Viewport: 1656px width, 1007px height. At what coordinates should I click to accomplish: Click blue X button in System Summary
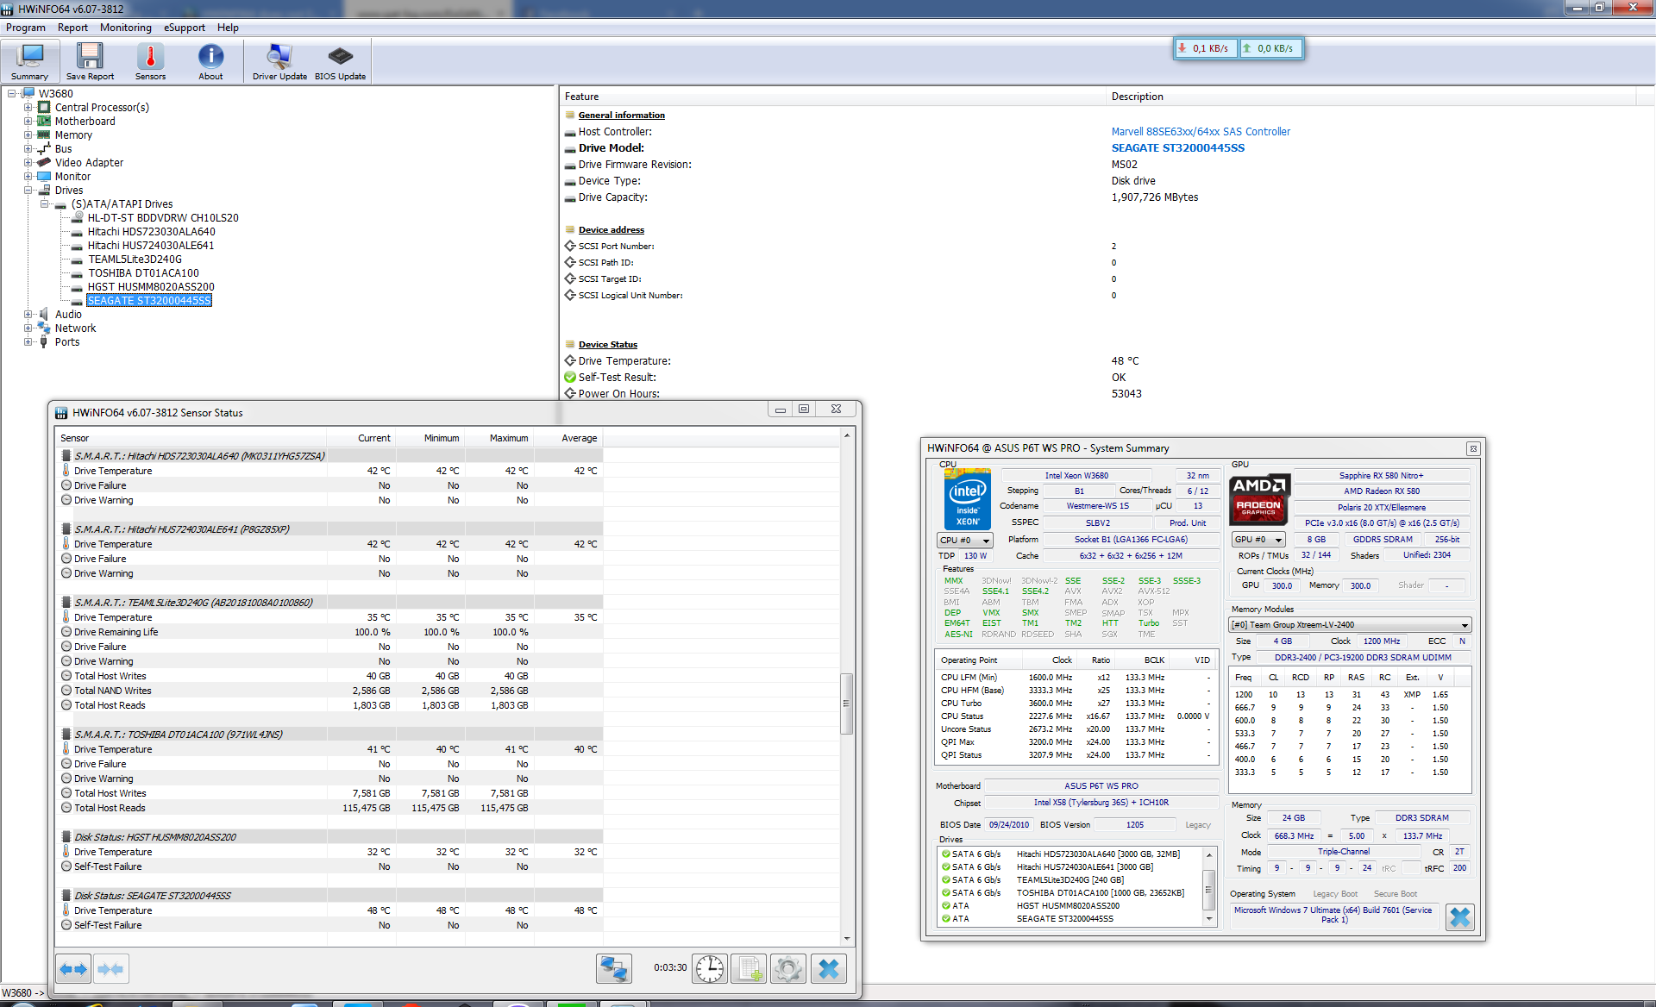1459,917
